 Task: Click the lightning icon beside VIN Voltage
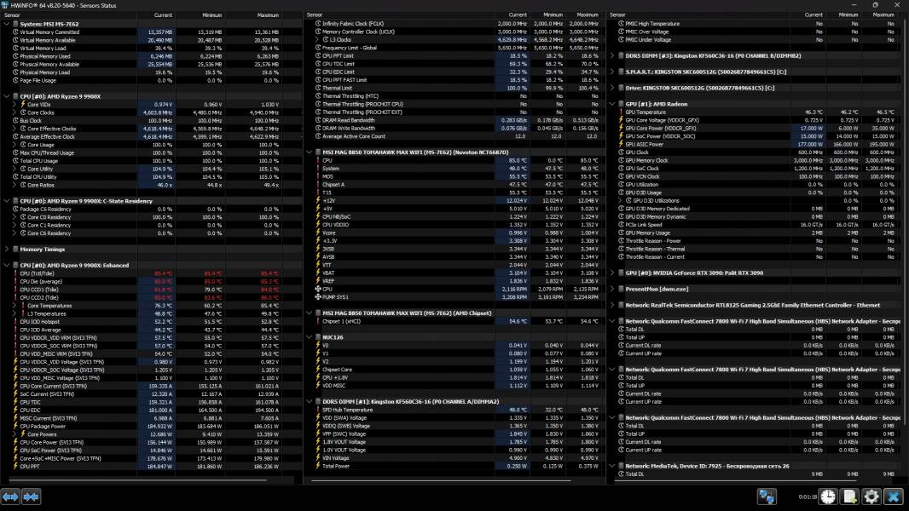pos(318,457)
